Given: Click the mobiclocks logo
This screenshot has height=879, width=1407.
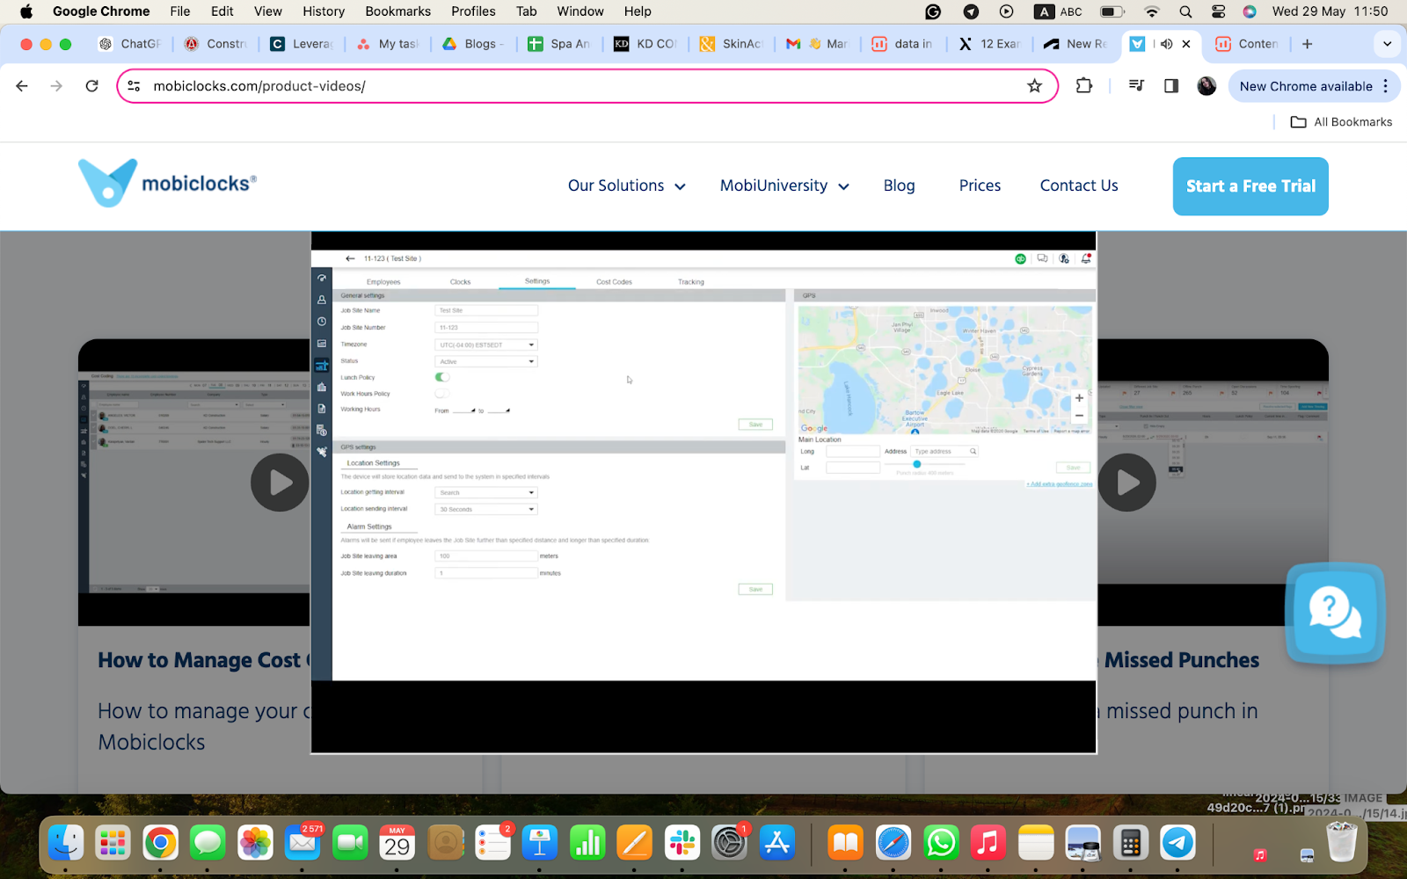Looking at the screenshot, I should tap(167, 183).
